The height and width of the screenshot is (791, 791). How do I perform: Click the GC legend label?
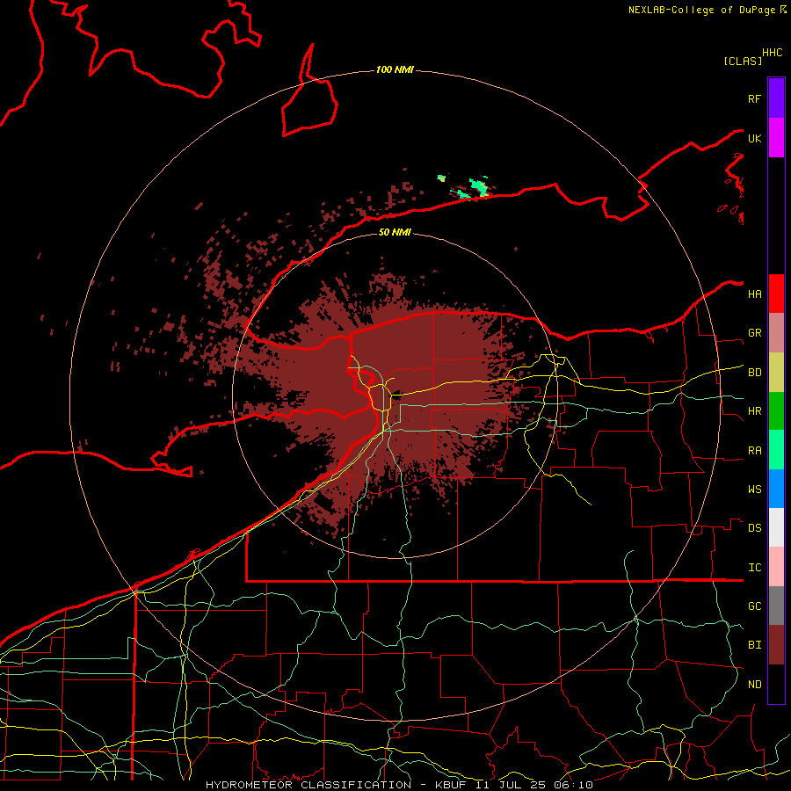[754, 606]
